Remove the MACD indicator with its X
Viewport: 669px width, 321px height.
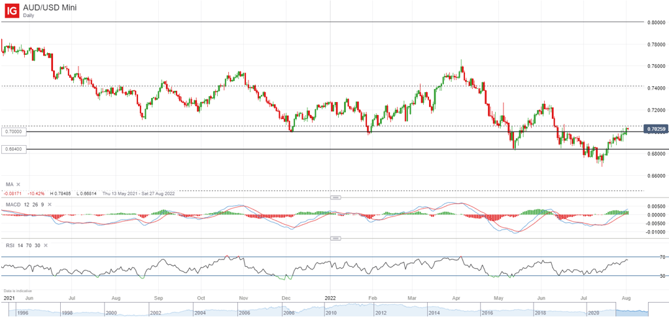pyautogui.click(x=50, y=205)
